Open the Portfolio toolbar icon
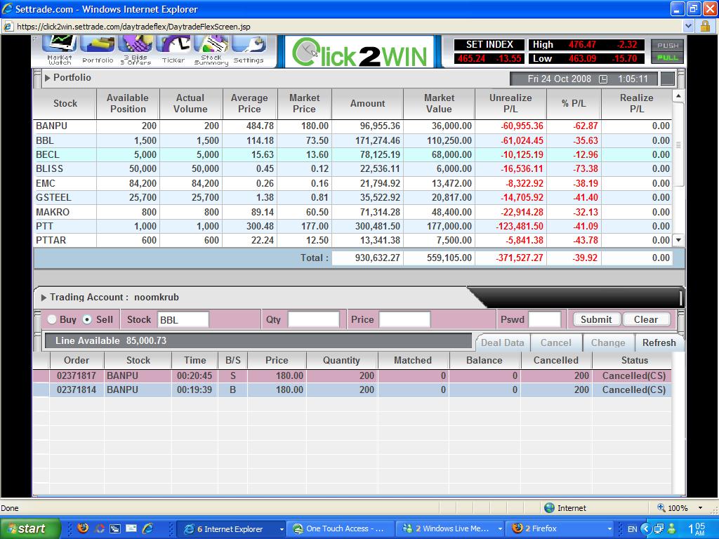 (x=98, y=50)
